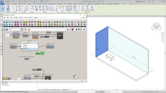Open the Grasshopper Display menu
Viewport: 166px width, 93px height.
pos(16,18)
